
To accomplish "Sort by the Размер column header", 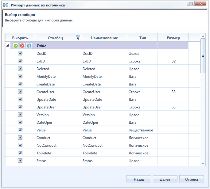I will (173, 38).
